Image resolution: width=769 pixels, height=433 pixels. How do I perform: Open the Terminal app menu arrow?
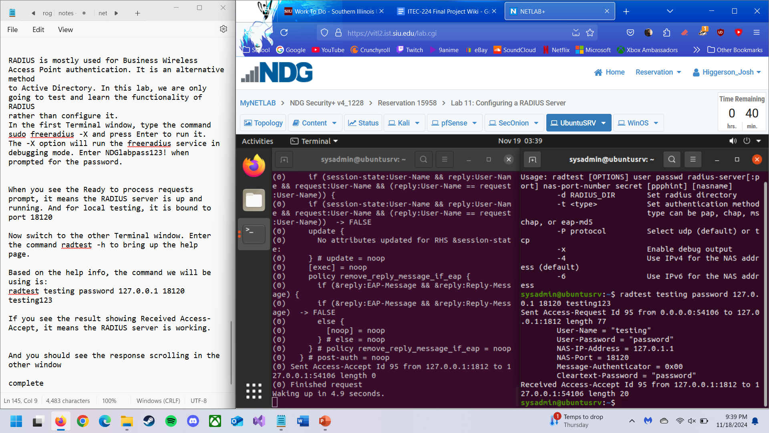click(x=336, y=141)
